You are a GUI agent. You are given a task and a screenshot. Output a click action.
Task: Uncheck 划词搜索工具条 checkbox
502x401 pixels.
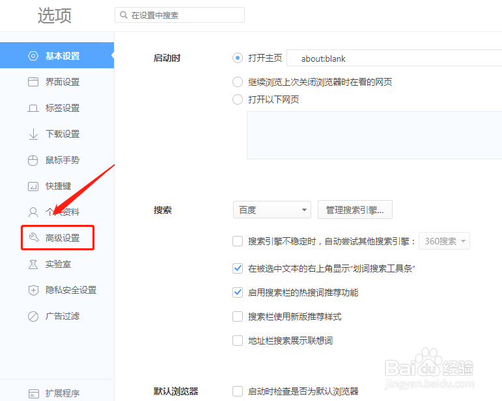click(x=238, y=268)
